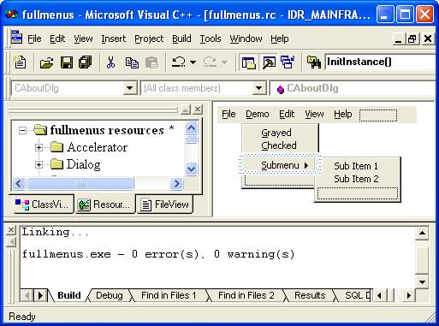439x326 pixels.
Task: Select the Checked menu item
Action: [279, 145]
